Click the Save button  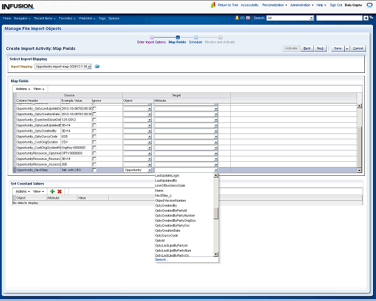point(338,48)
